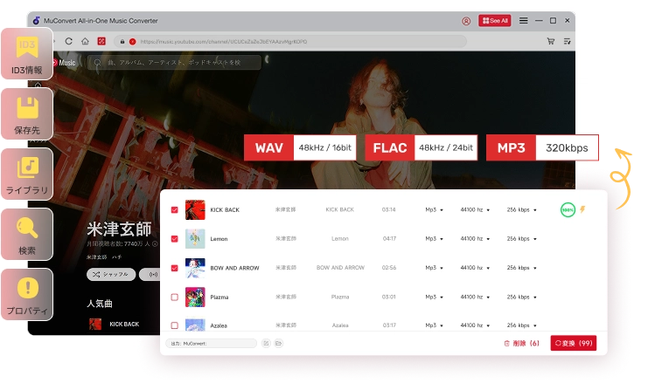This screenshot has width=648, height=383.
Task: Open the ID3情報 feature tile
Action: tap(27, 53)
